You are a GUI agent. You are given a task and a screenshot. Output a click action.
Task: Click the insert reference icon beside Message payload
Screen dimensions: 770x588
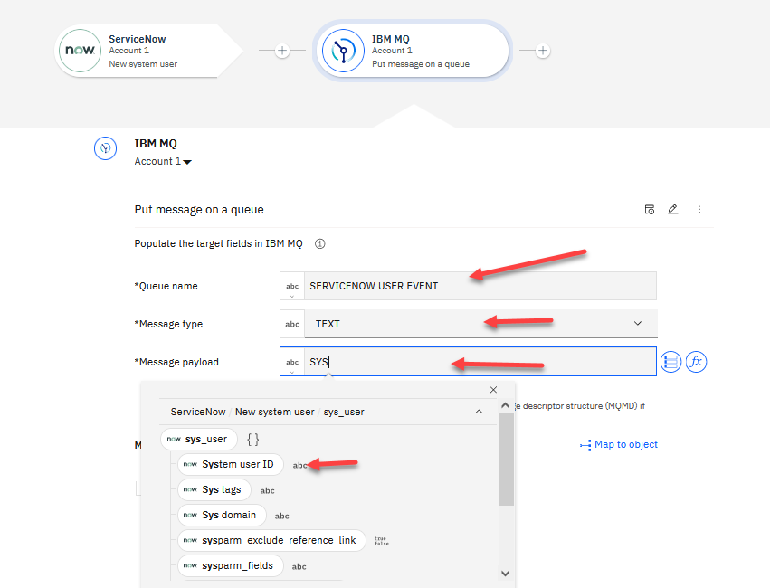click(x=670, y=362)
